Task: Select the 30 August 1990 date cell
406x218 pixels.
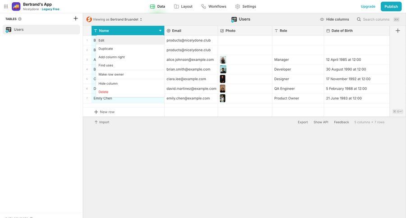Action: point(356,69)
